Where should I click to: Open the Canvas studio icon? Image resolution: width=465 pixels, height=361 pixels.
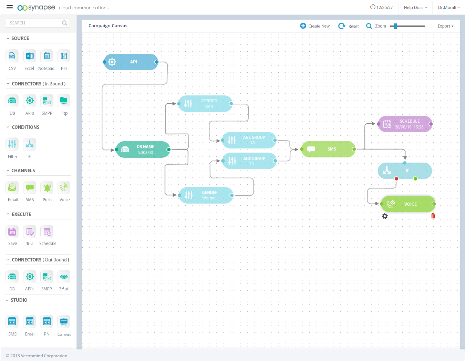[x=64, y=322]
